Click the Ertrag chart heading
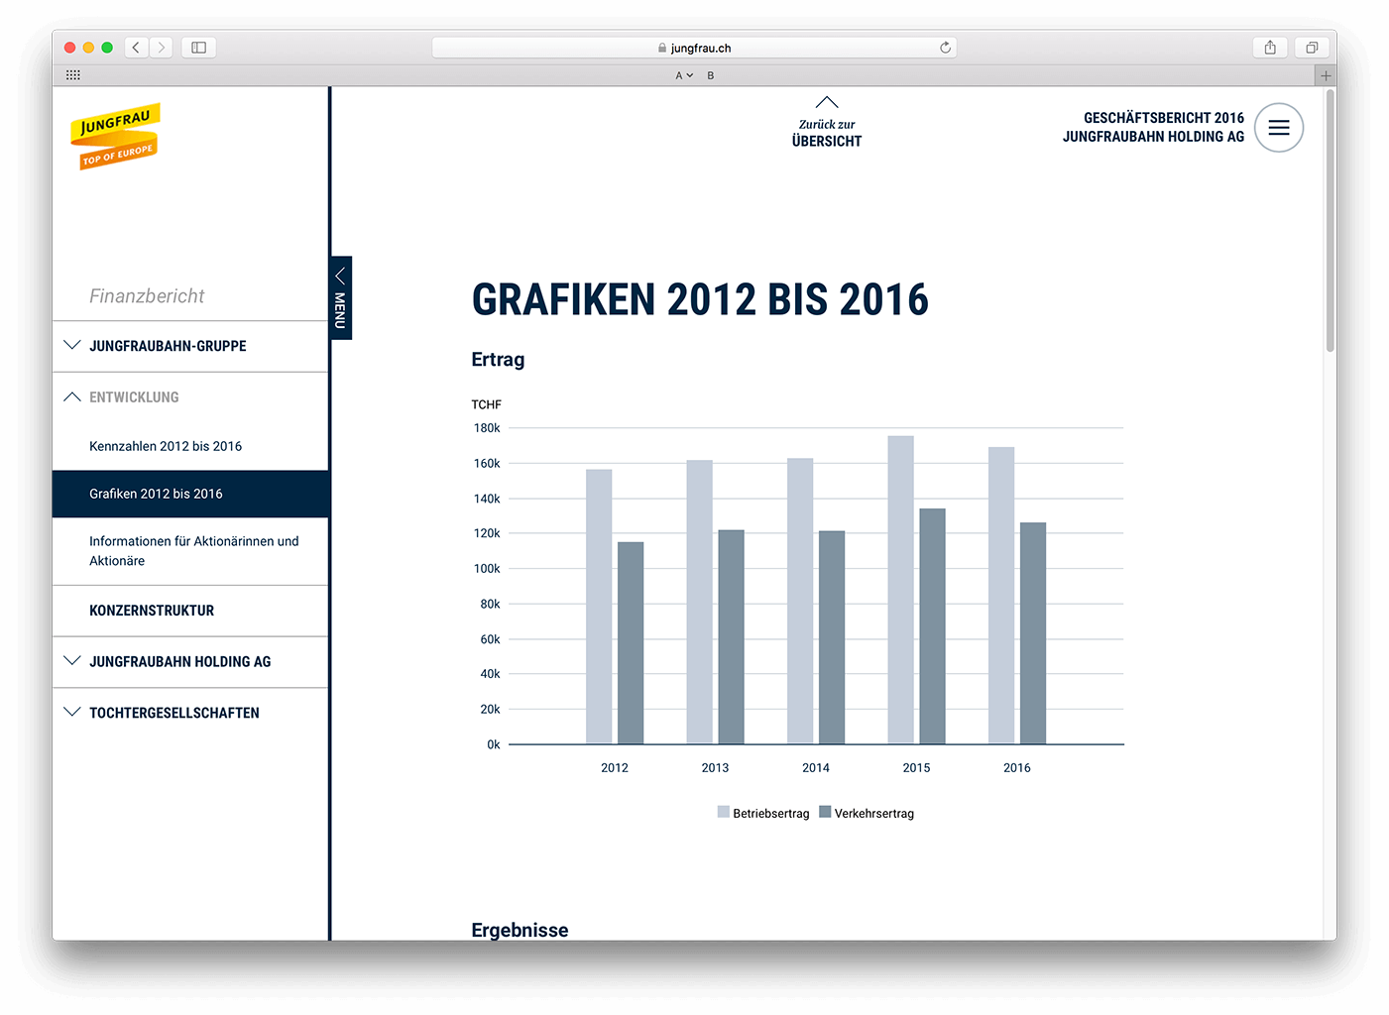This screenshot has width=1389, height=1015. click(498, 360)
